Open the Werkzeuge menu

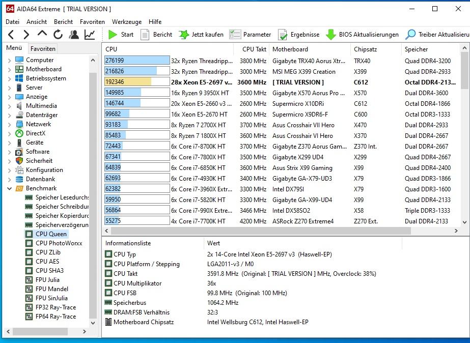pyautogui.click(x=127, y=21)
